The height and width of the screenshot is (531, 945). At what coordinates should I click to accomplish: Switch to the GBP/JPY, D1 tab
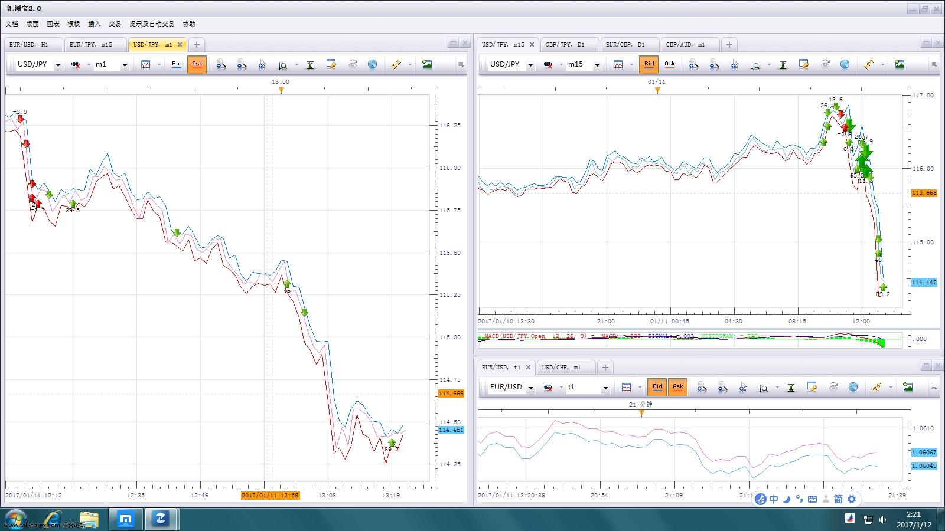(x=569, y=45)
